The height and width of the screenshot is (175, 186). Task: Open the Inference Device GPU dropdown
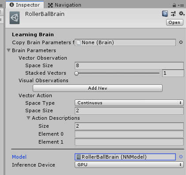(x=129, y=165)
